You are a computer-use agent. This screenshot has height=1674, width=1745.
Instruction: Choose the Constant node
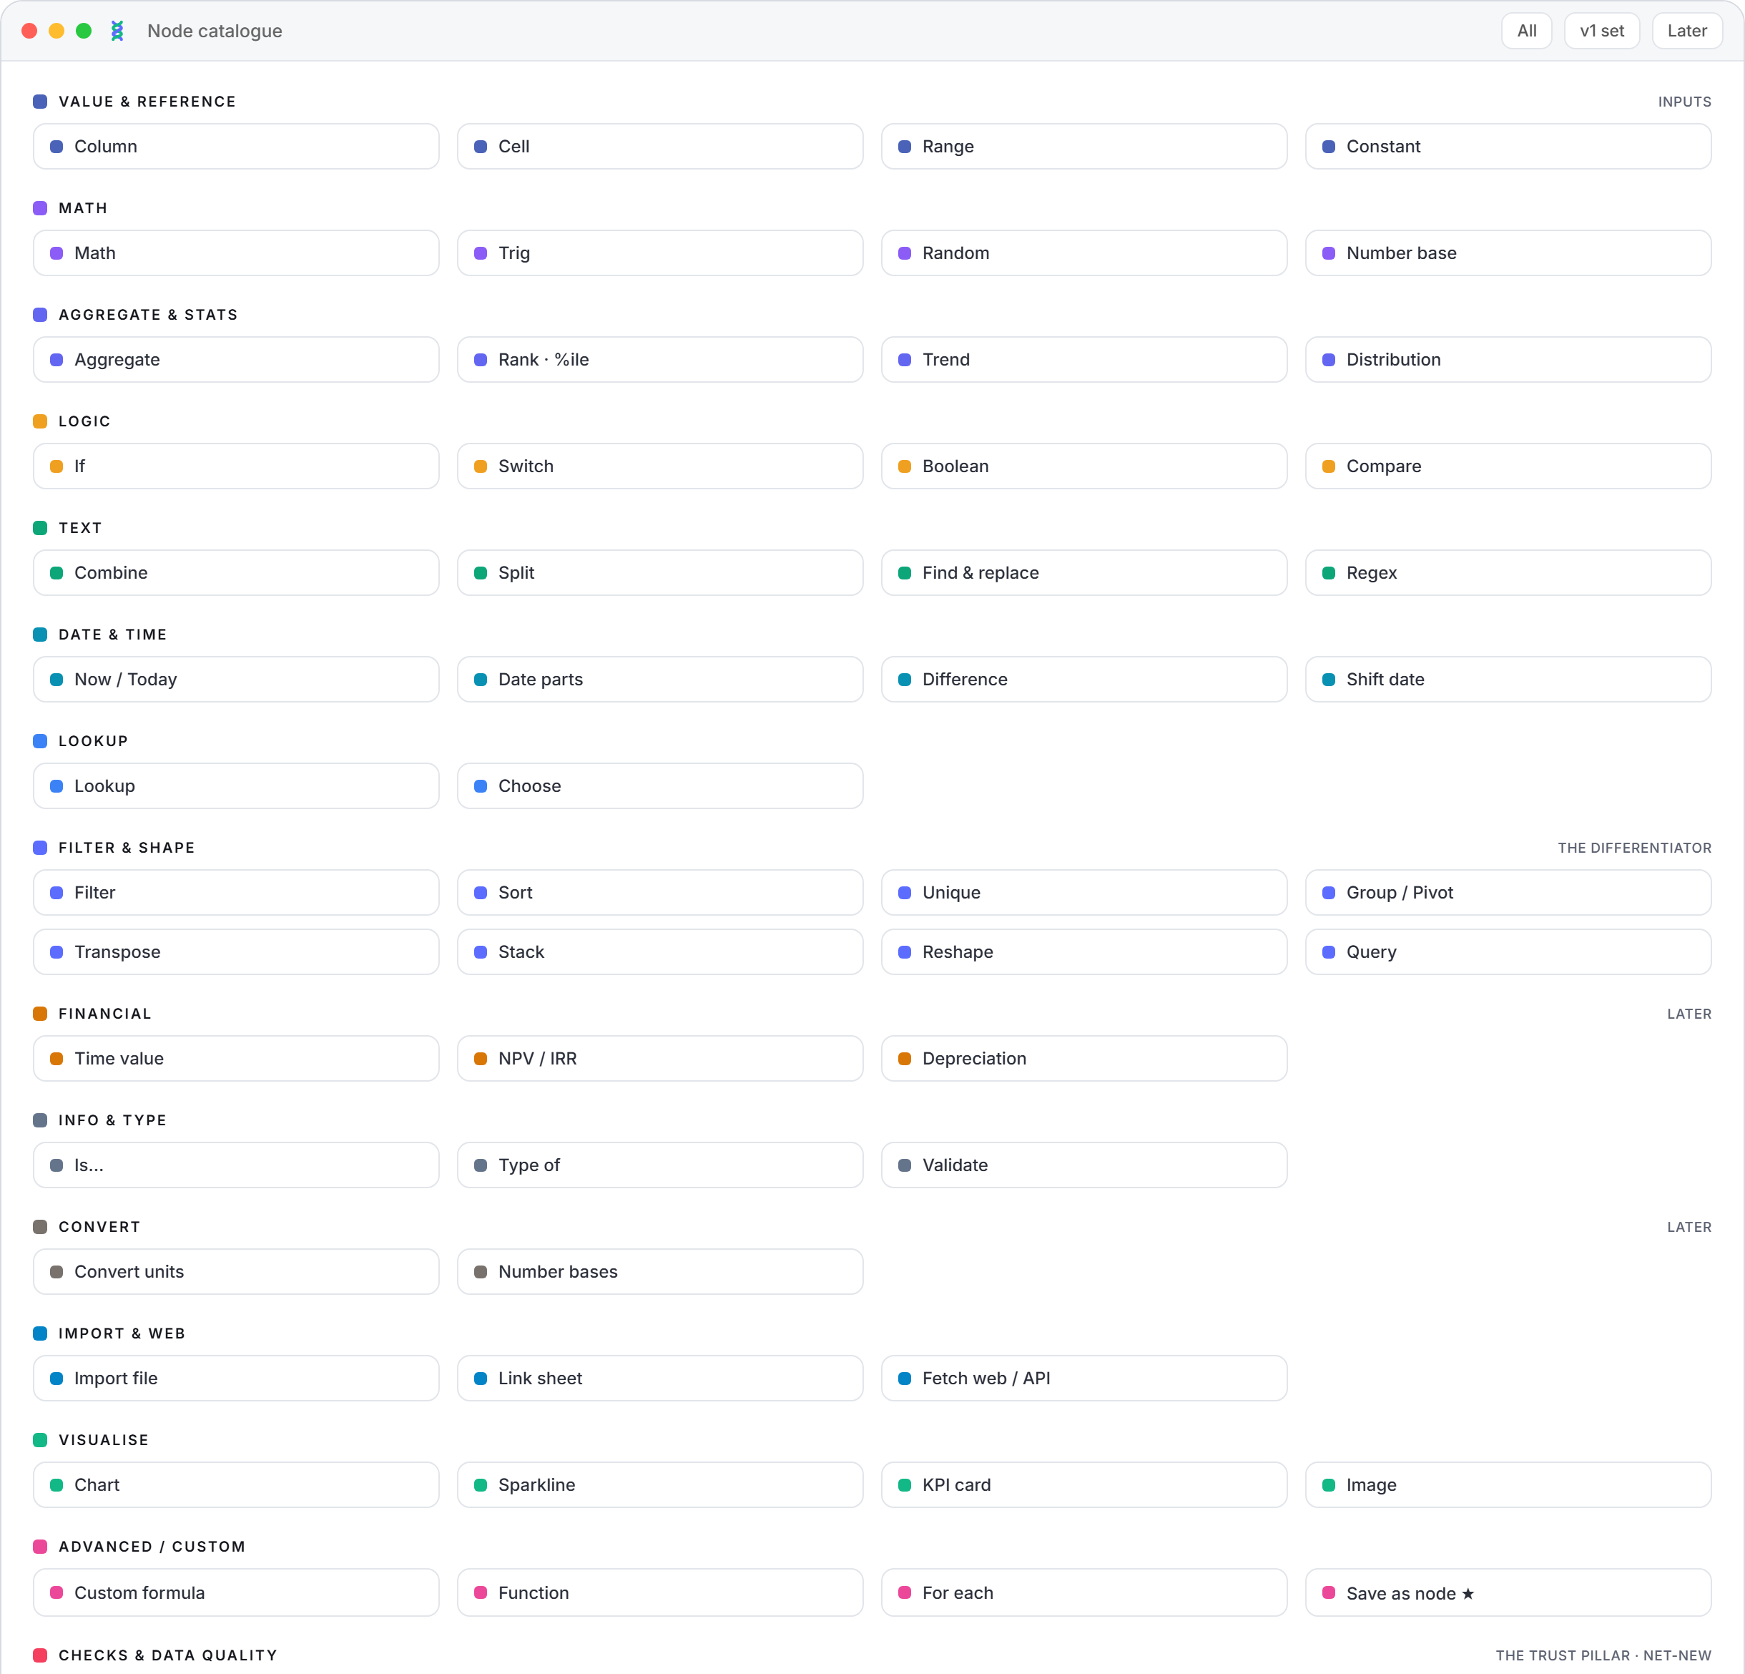(x=1508, y=146)
